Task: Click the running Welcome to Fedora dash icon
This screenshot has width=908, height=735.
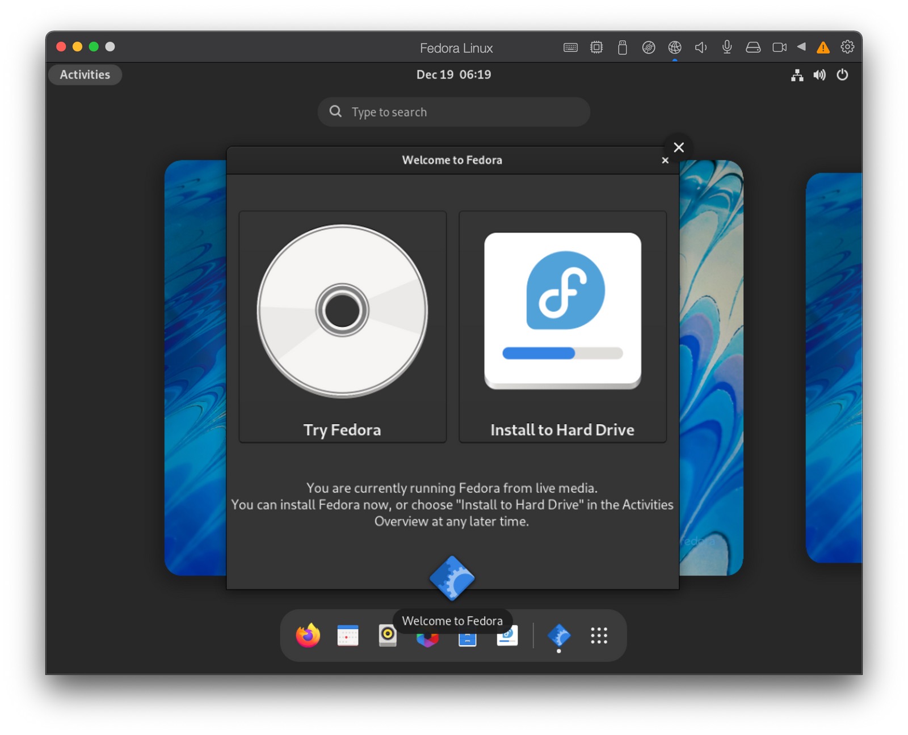Action: 559,635
